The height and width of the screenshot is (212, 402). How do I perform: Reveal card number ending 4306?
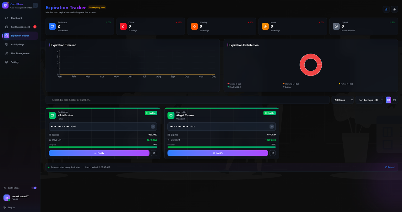[x=153, y=127]
